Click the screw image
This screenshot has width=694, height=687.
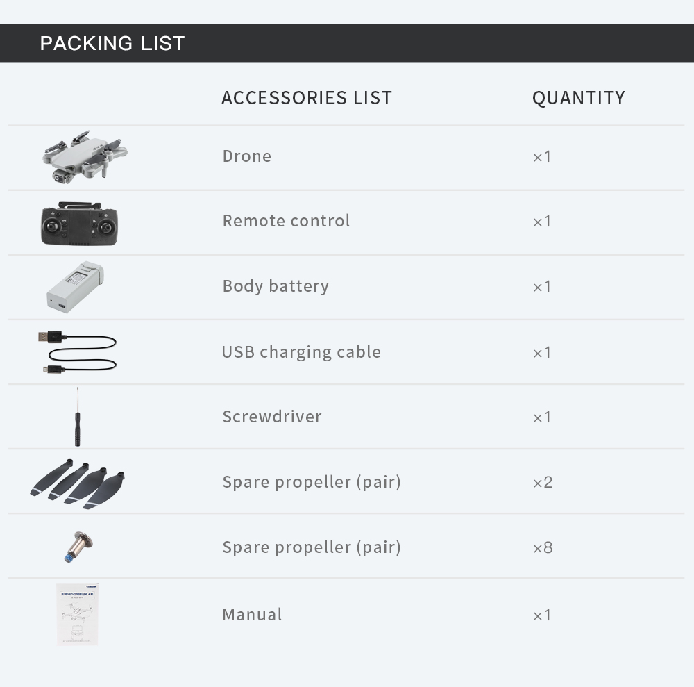[x=78, y=547]
